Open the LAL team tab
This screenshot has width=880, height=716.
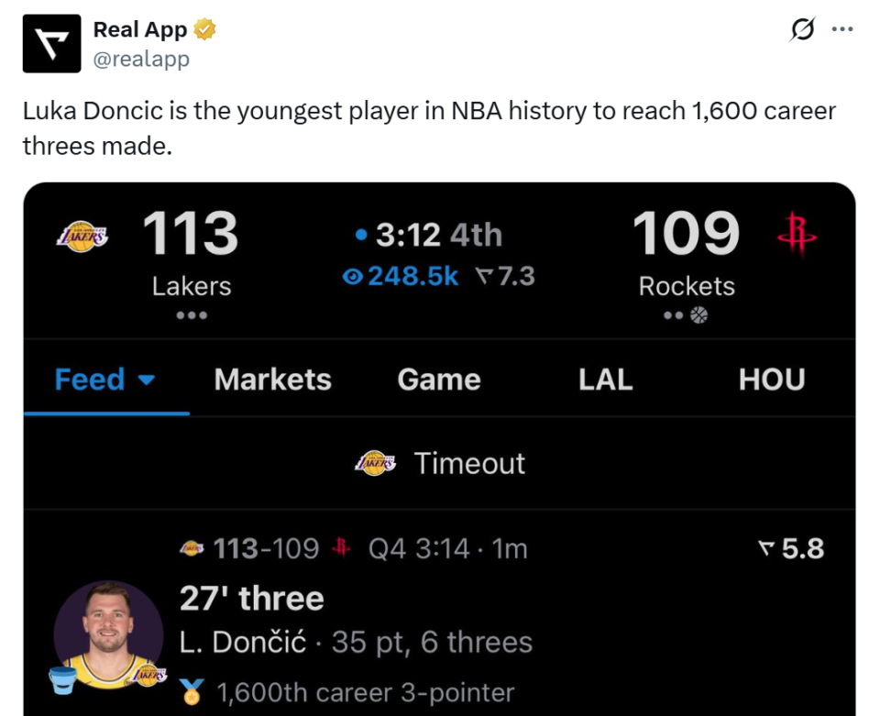point(606,380)
